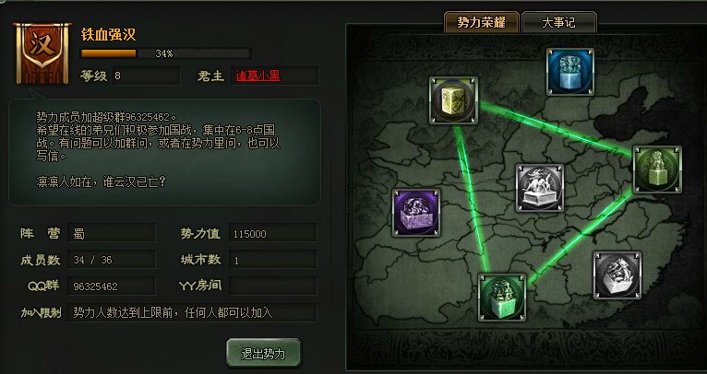Select the blue seal icon on map

tap(570, 72)
